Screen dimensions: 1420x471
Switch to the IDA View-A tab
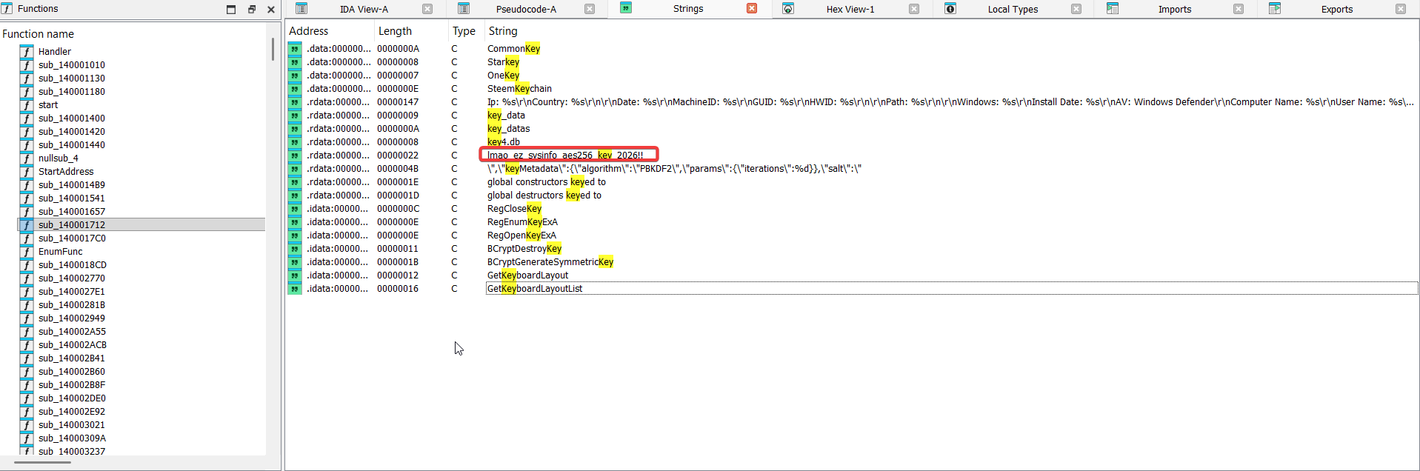click(364, 9)
